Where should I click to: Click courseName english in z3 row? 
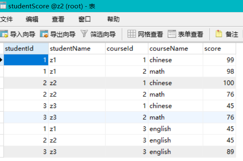tap(176, 152)
